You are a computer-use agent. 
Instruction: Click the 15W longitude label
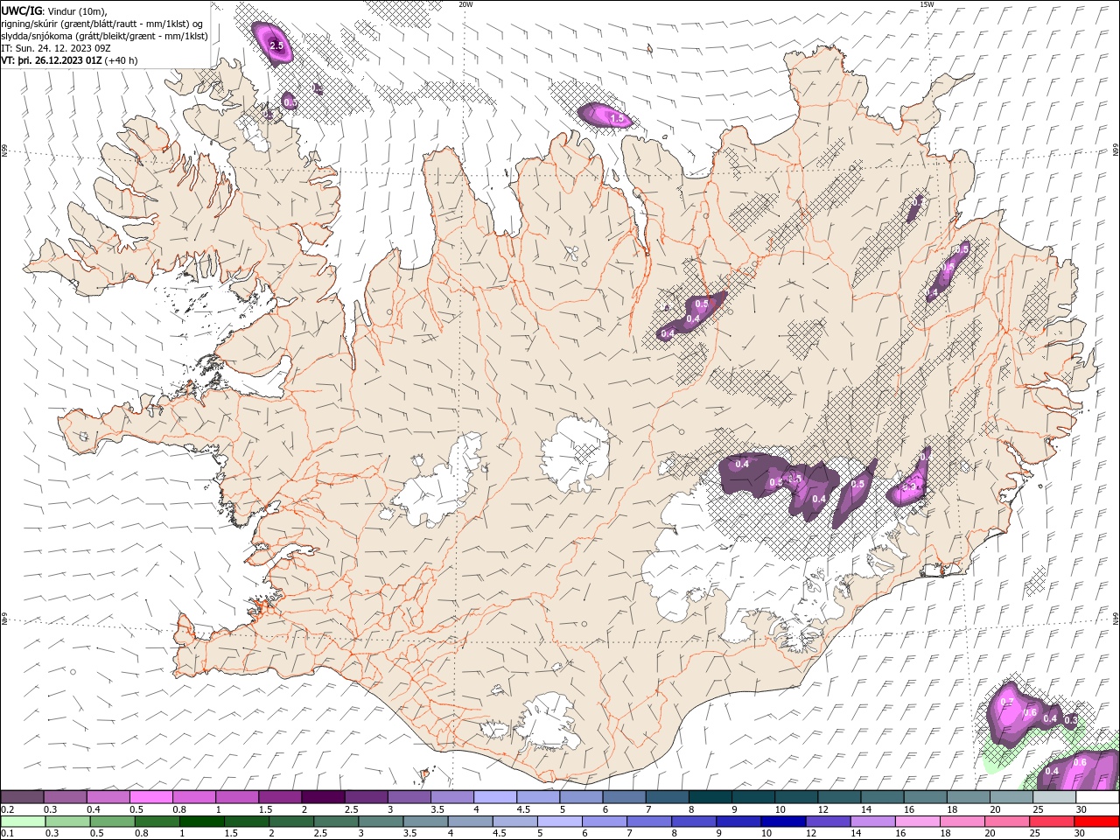click(927, 4)
